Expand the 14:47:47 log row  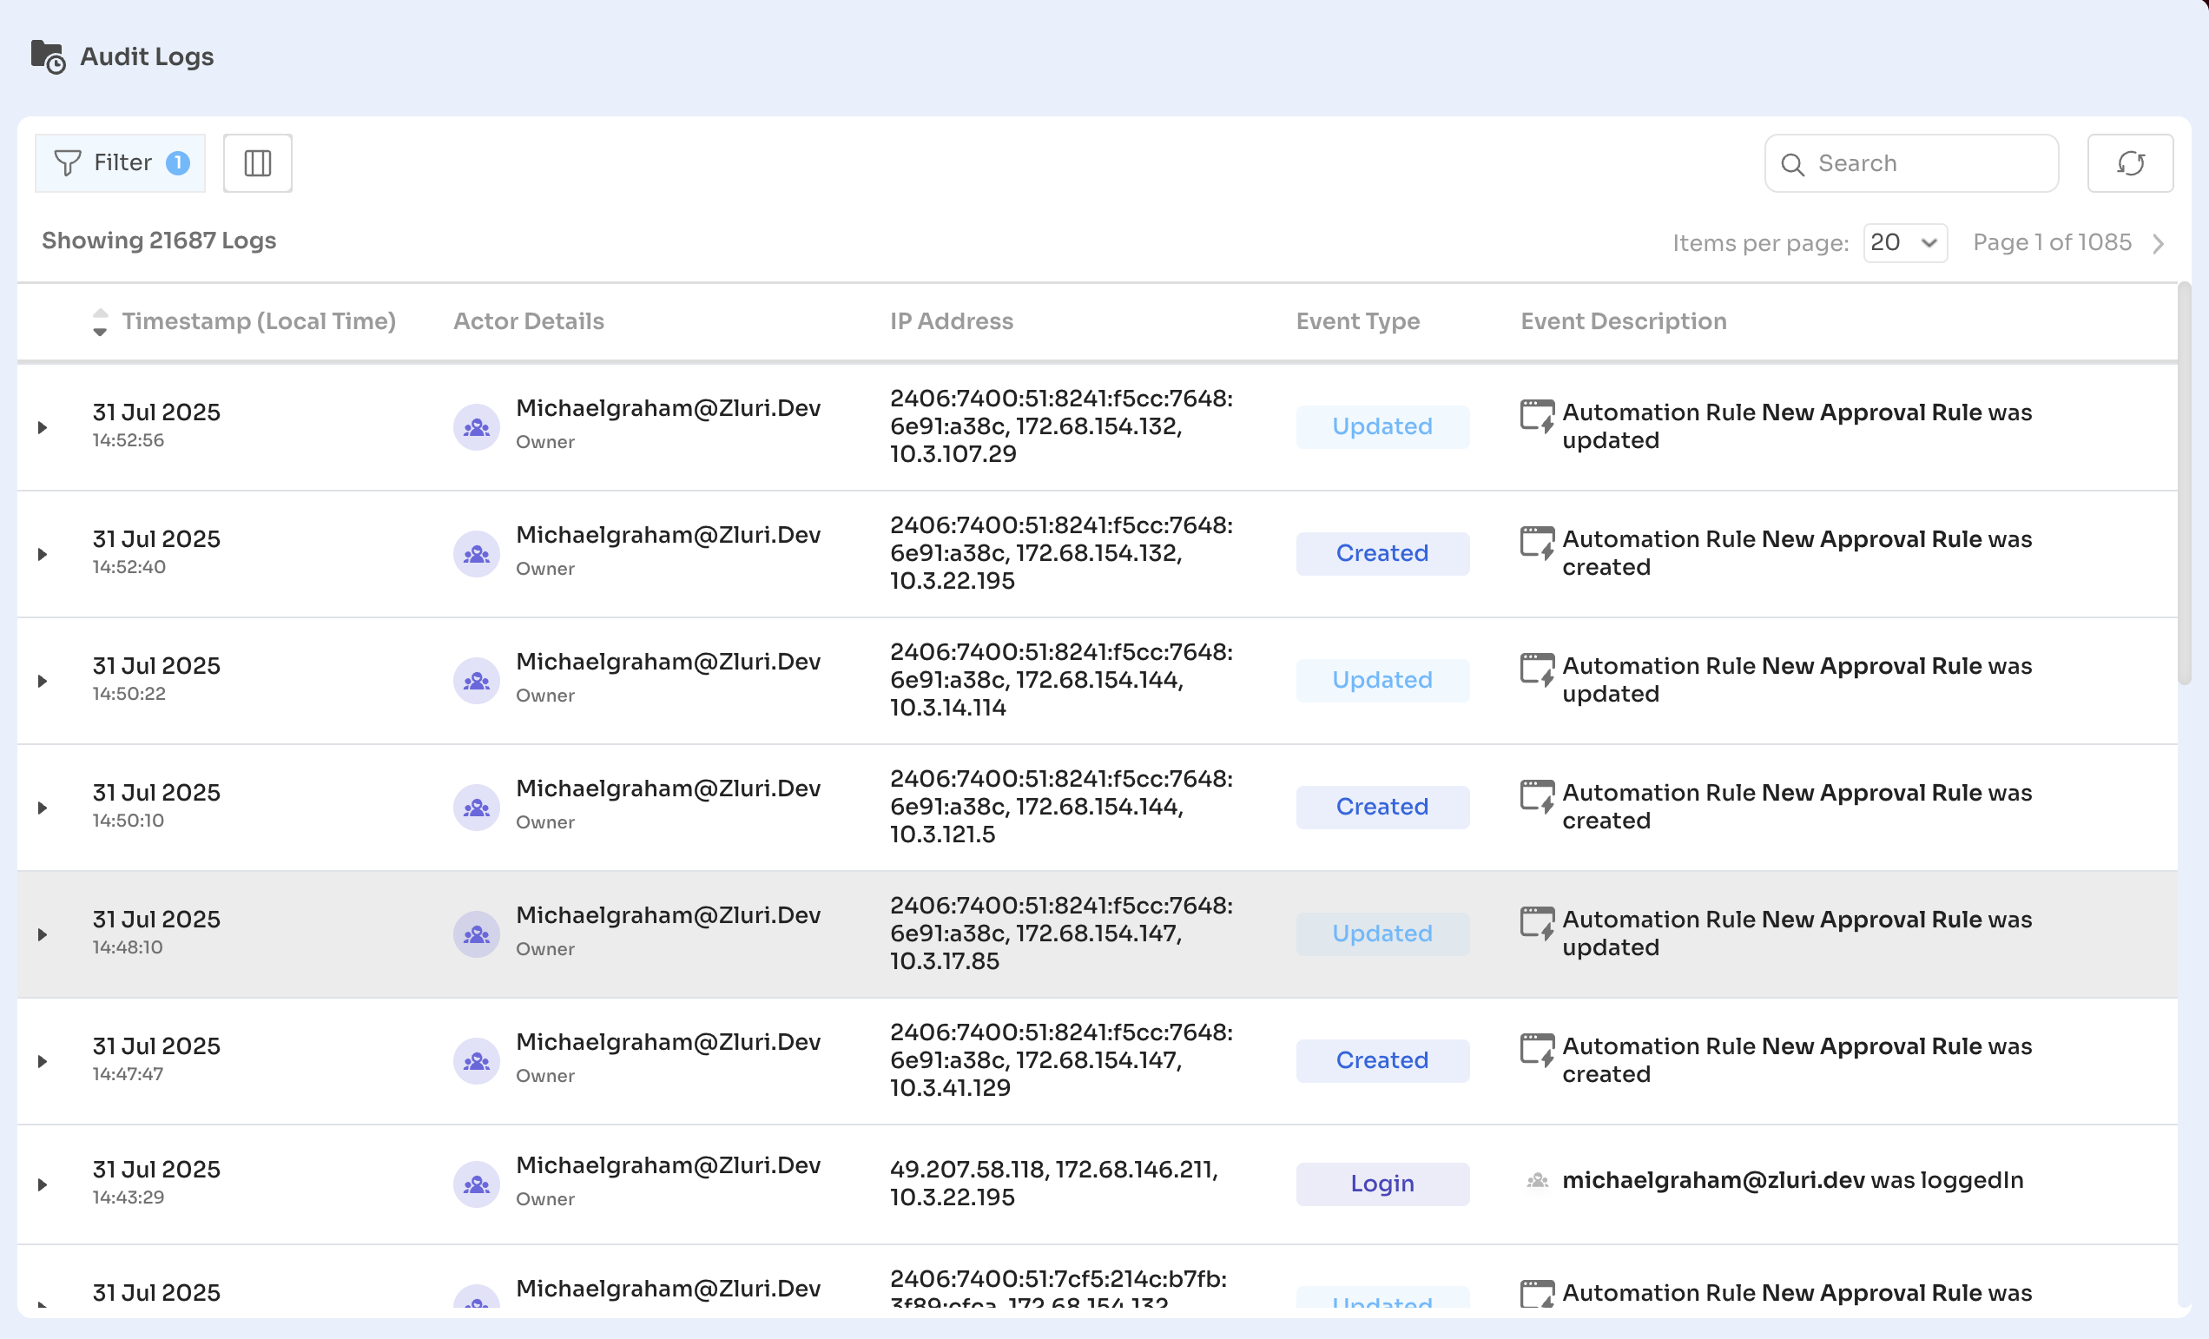click(x=43, y=1061)
